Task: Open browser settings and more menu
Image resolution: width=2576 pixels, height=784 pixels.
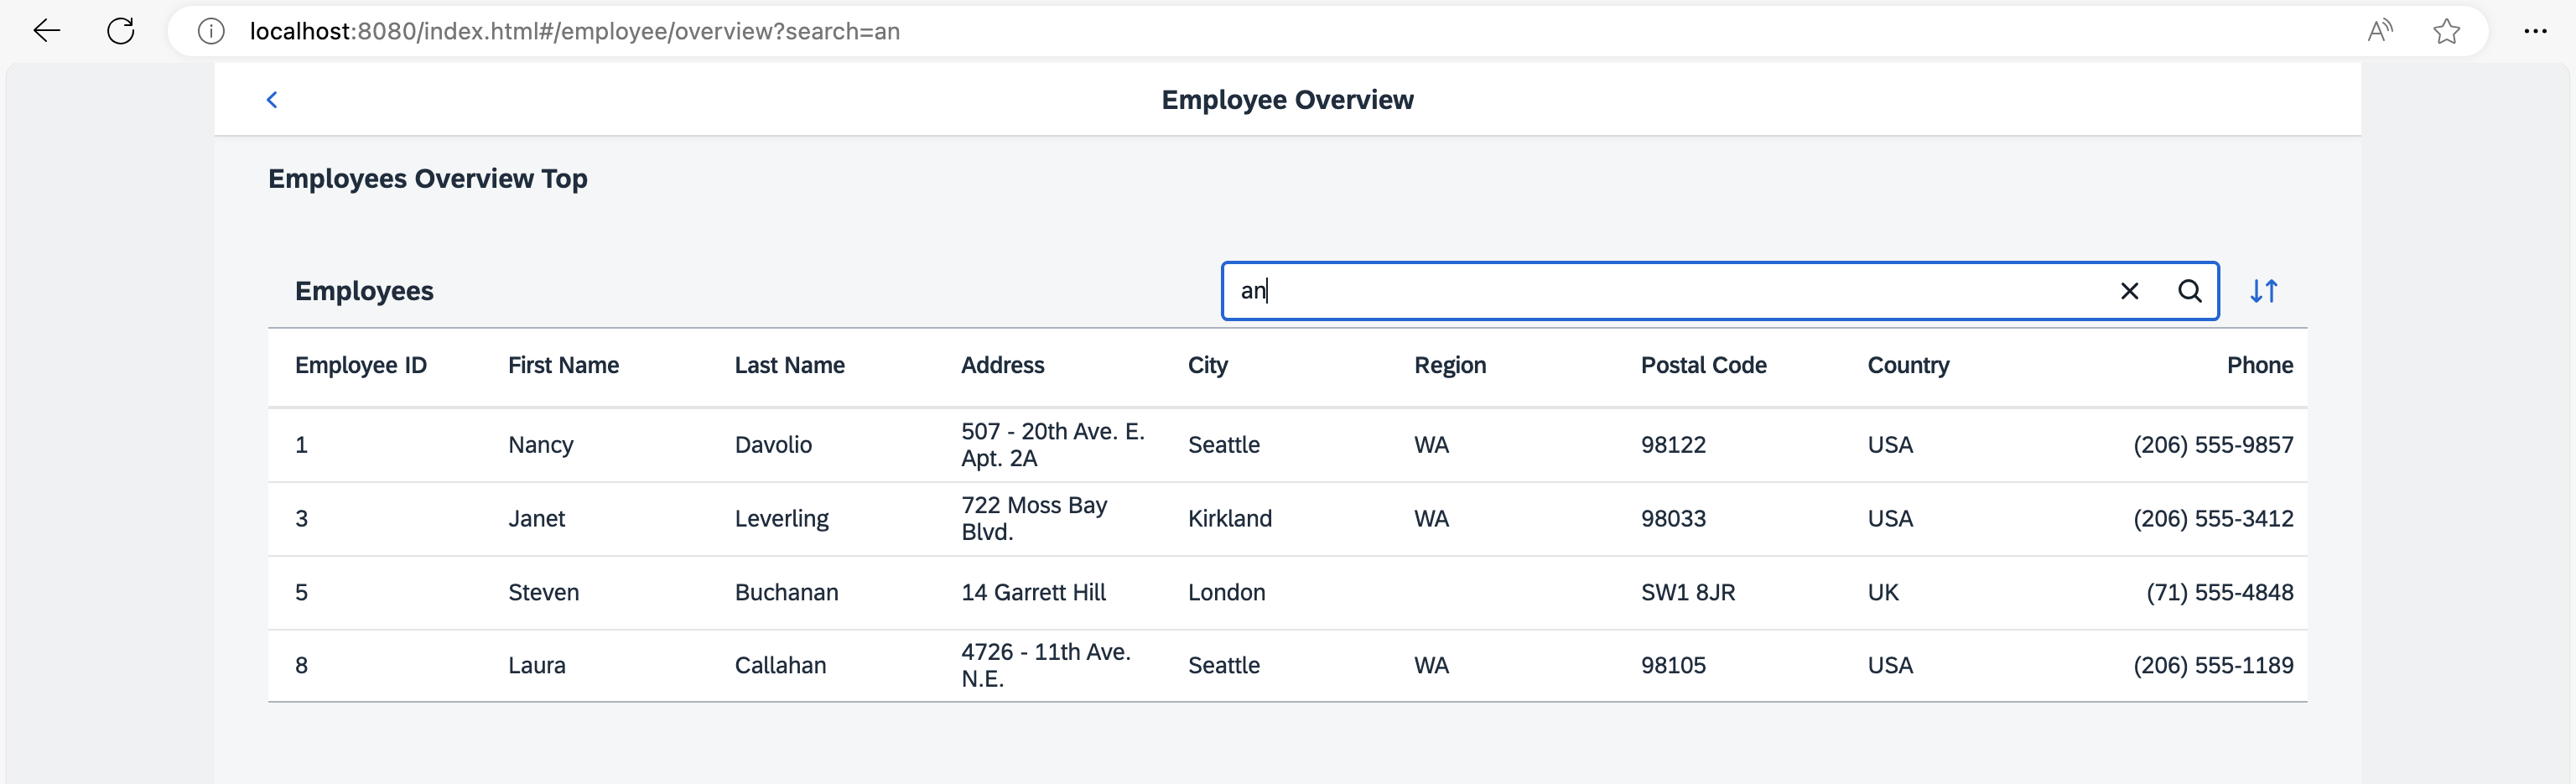Action: (x=2535, y=31)
